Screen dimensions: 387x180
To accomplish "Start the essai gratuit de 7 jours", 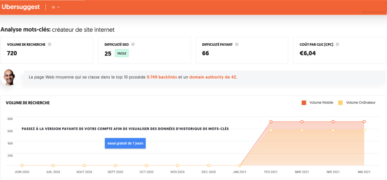I will click(125, 143).
